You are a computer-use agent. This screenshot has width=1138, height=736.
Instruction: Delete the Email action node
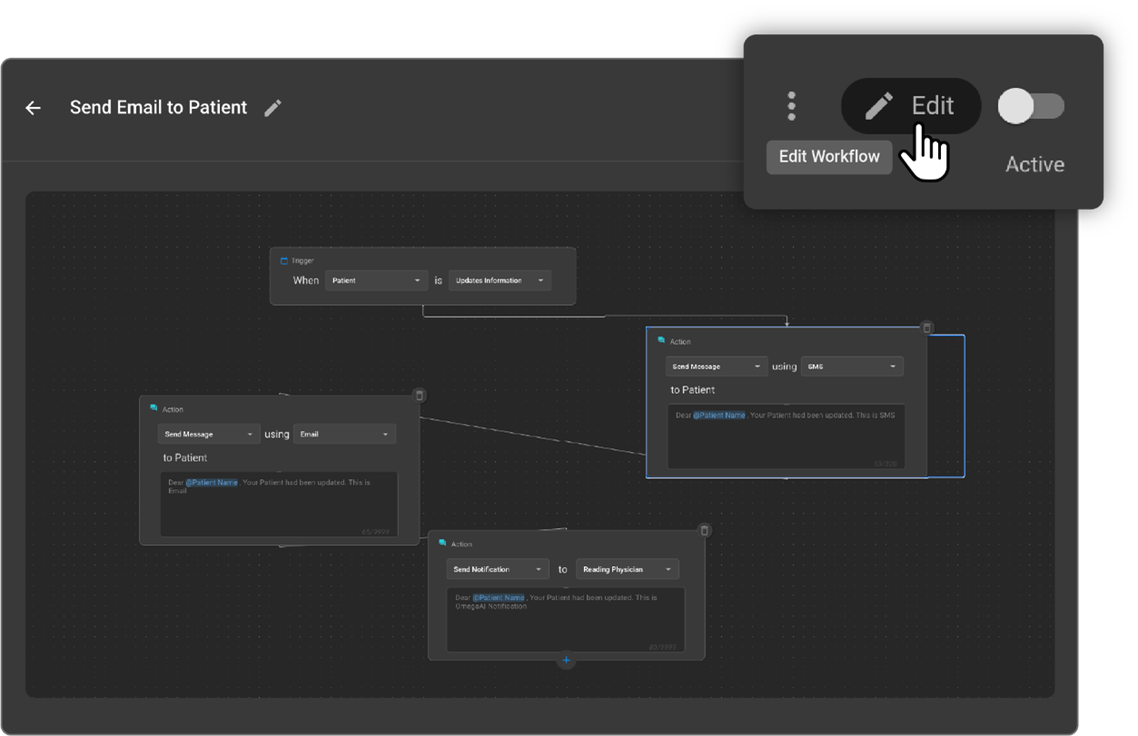(419, 396)
